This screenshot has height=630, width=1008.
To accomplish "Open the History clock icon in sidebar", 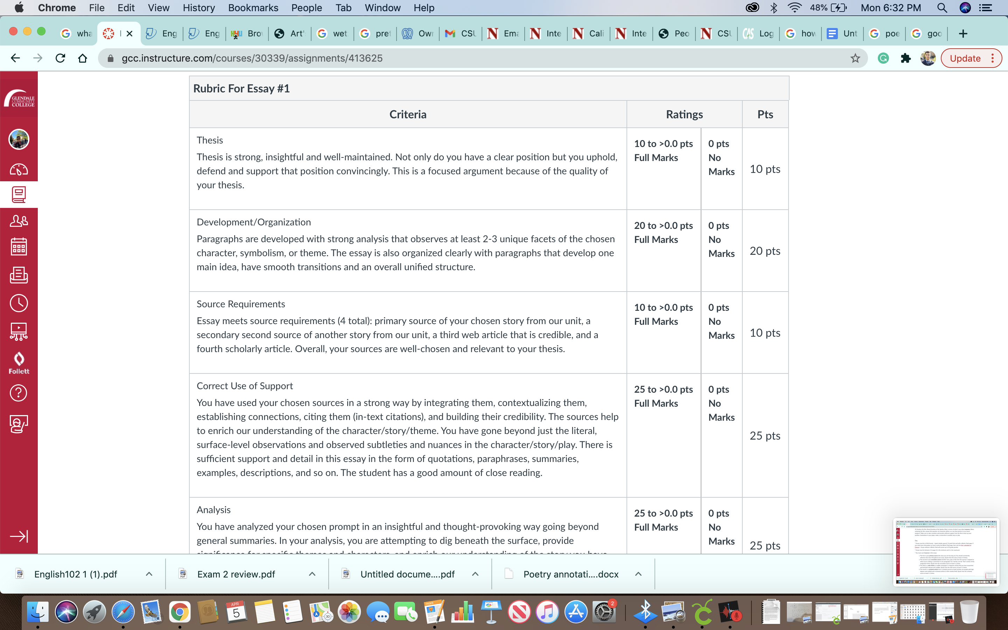I will tap(19, 303).
